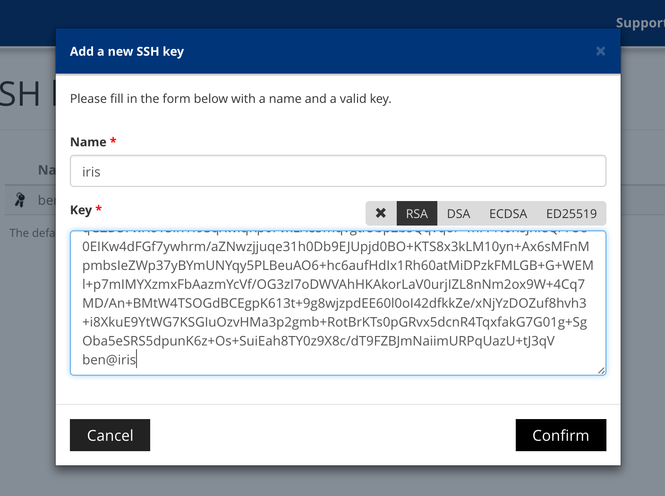Click the Key field label
Image resolution: width=665 pixels, height=496 pixels.
[x=81, y=210]
